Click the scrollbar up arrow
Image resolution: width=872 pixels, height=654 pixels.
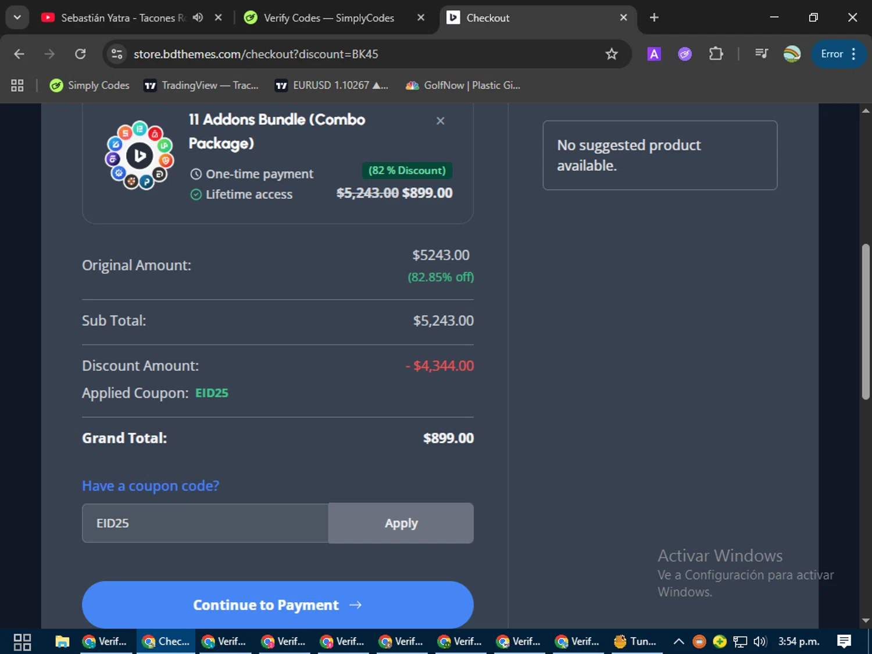(866, 110)
